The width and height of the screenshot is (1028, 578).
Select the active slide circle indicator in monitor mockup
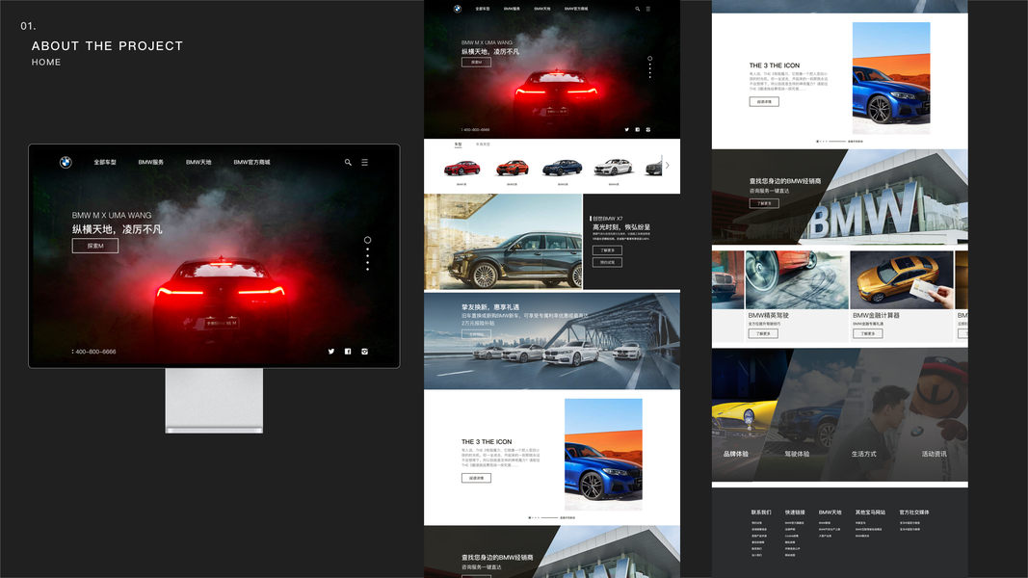point(367,240)
